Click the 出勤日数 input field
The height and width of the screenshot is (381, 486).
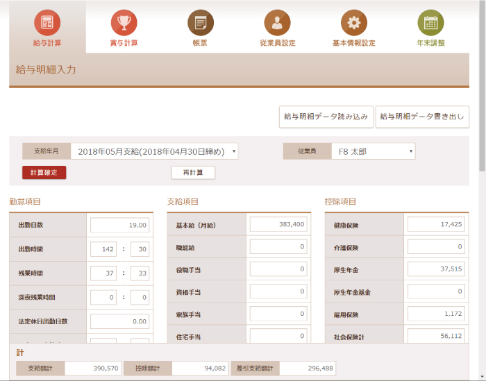pos(119,225)
